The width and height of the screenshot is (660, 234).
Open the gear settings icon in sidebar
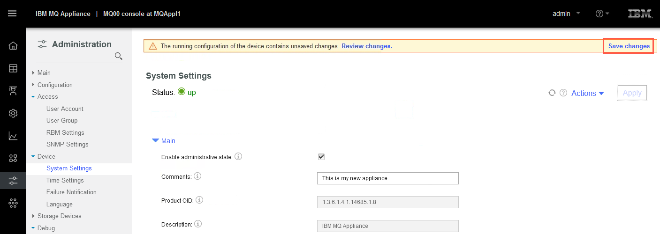13,113
